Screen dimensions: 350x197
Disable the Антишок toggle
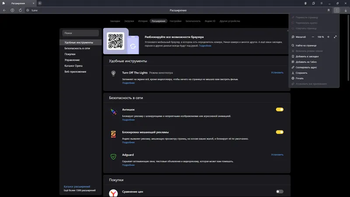click(280, 109)
